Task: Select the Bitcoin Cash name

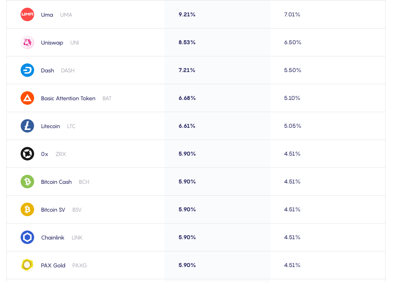Action: 56,182
